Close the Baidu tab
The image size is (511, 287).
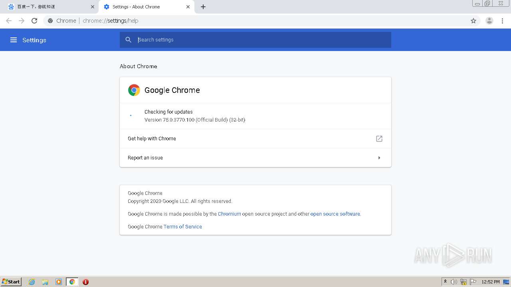[x=93, y=7]
